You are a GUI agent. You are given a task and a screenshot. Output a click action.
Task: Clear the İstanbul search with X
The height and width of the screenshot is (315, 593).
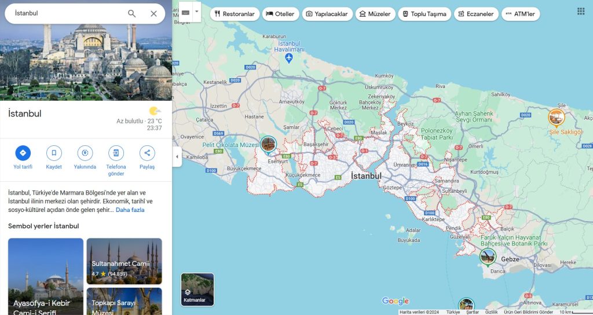(153, 14)
